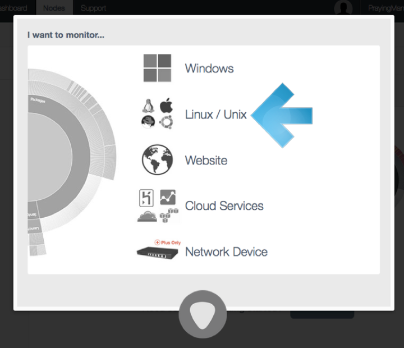This screenshot has width=404, height=348.
Task: Pick the Network Device text label
Action: 226,252
